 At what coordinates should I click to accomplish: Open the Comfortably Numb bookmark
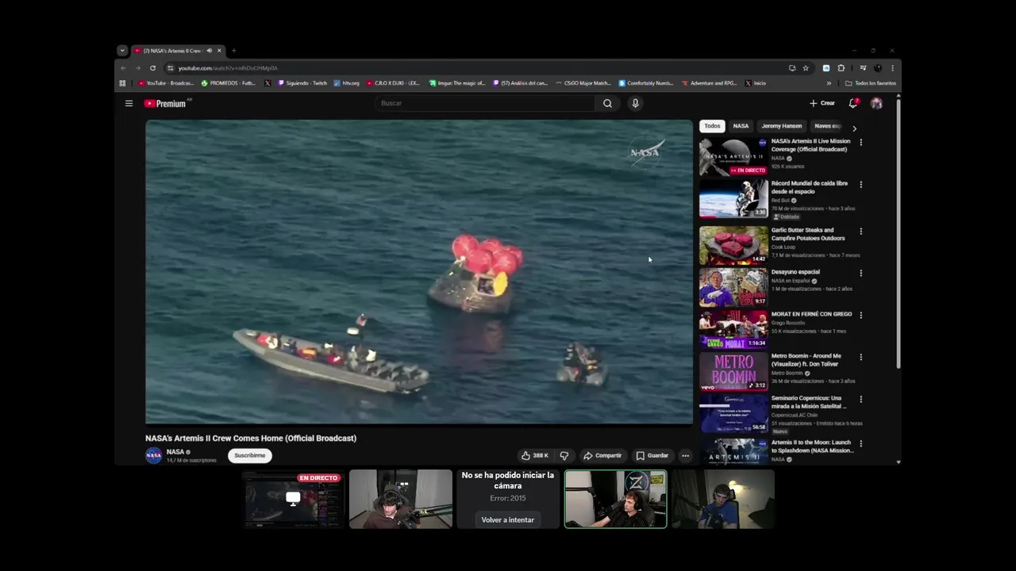pos(646,83)
